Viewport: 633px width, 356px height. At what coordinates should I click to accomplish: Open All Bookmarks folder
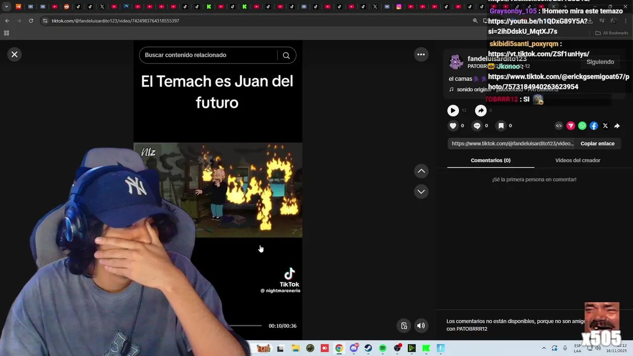click(x=612, y=33)
